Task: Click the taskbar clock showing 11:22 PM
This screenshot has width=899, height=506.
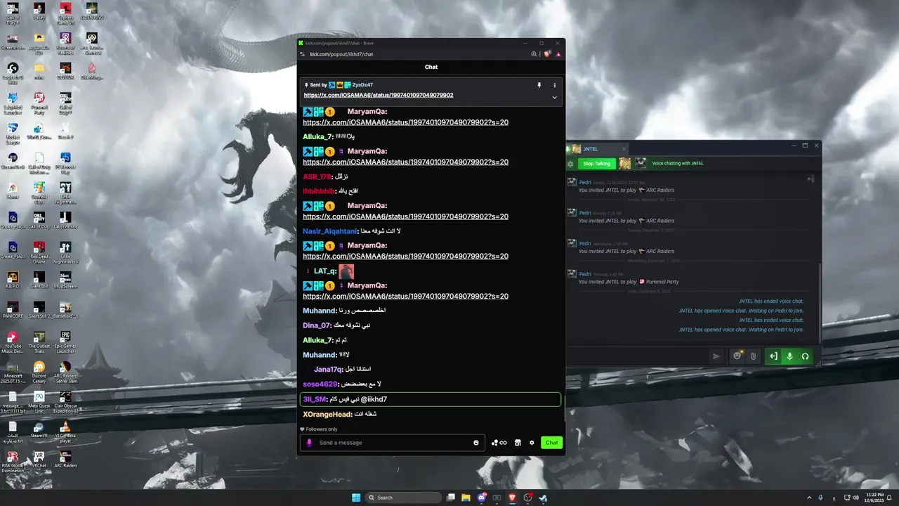Action: point(874,498)
